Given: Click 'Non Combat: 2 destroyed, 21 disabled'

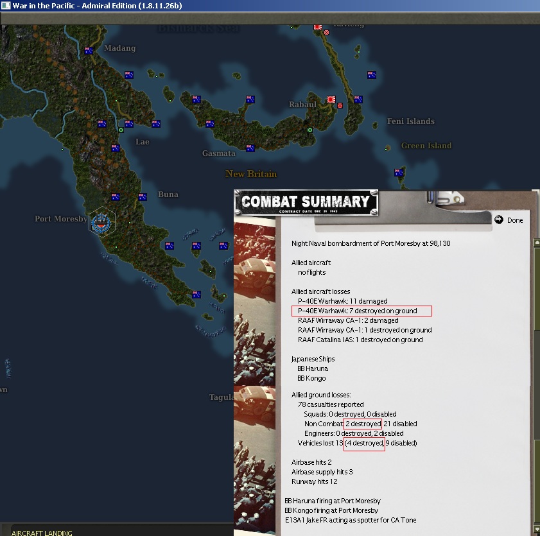Looking at the screenshot, I should [x=361, y=424].
